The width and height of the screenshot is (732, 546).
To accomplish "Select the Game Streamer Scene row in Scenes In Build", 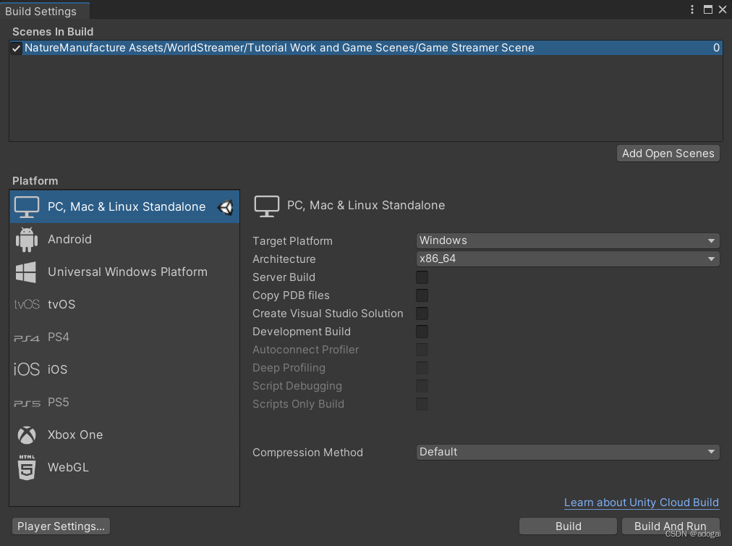I will (366, 48).
